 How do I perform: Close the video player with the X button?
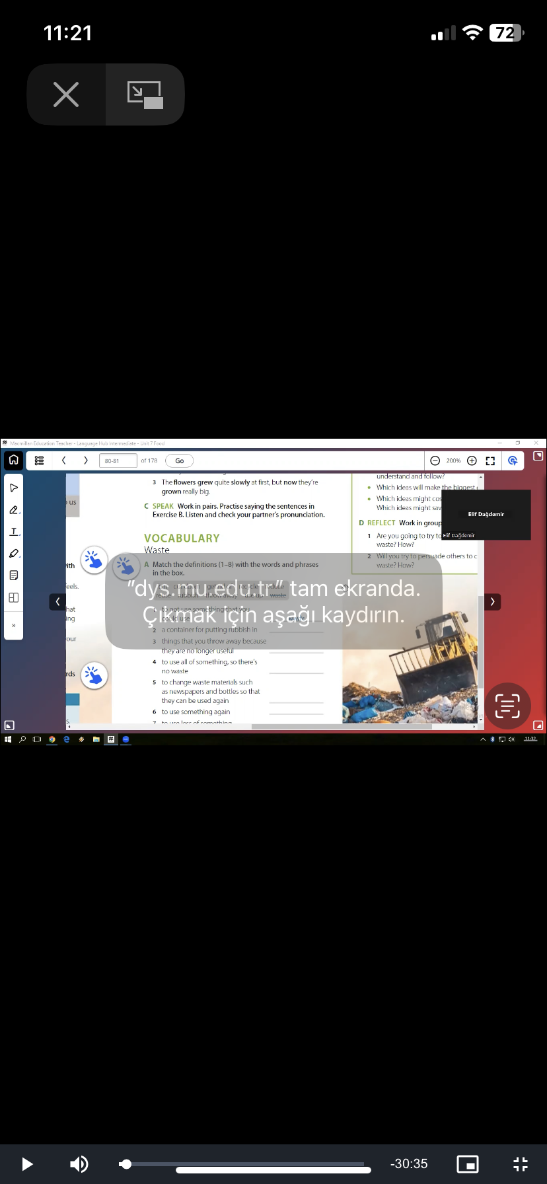click(x=66, y=94)
